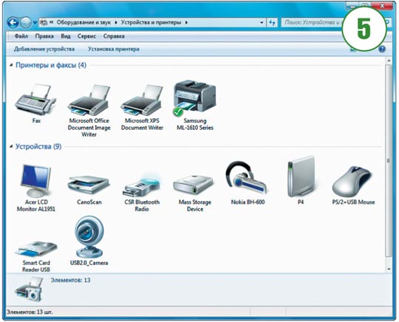
Task: Select Microsoft XPS Document Writer icon
Action: point(142,100)
